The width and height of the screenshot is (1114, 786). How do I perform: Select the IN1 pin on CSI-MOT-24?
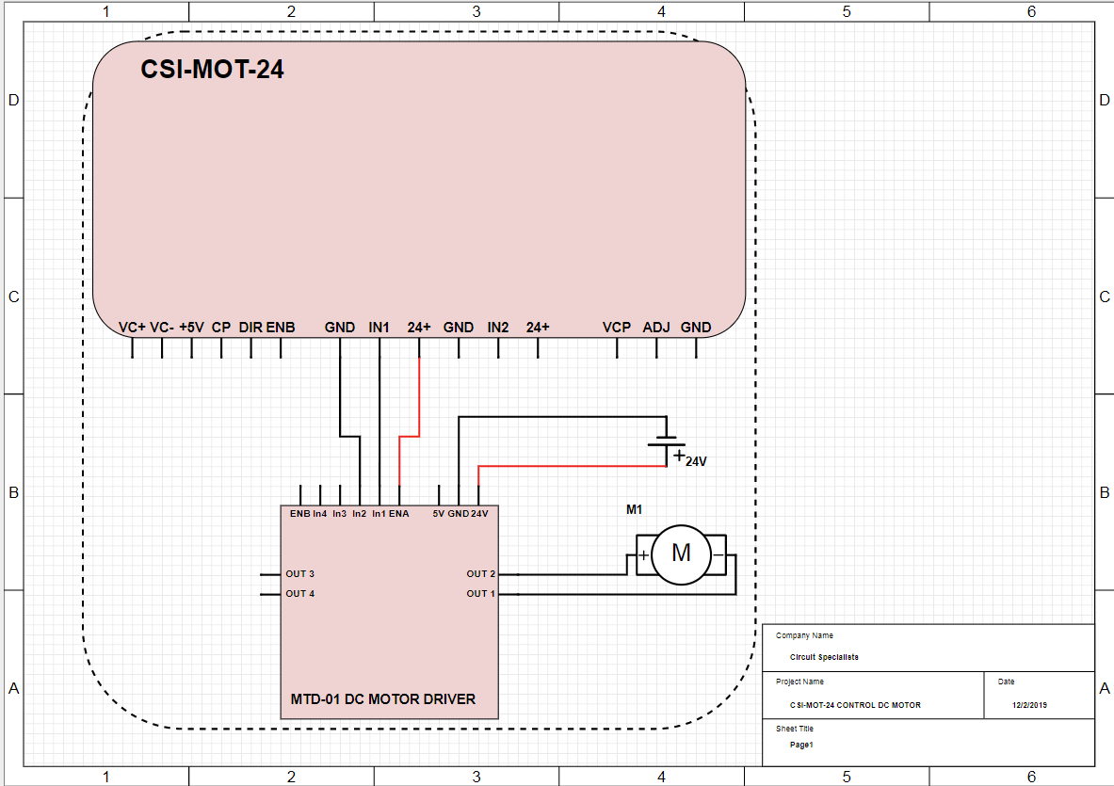[x=379, y=328]
